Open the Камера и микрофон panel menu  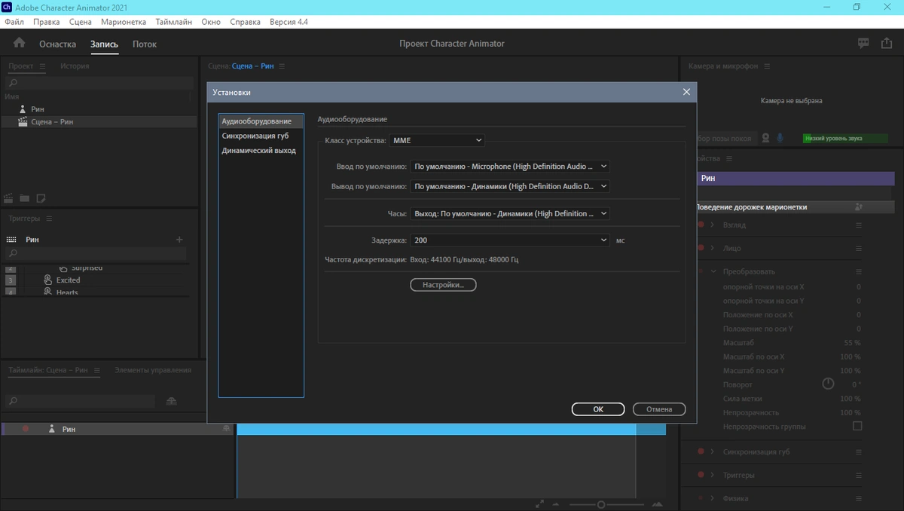pos(767,66)
